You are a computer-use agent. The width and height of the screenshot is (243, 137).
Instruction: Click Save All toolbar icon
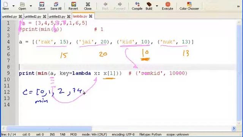56,6
